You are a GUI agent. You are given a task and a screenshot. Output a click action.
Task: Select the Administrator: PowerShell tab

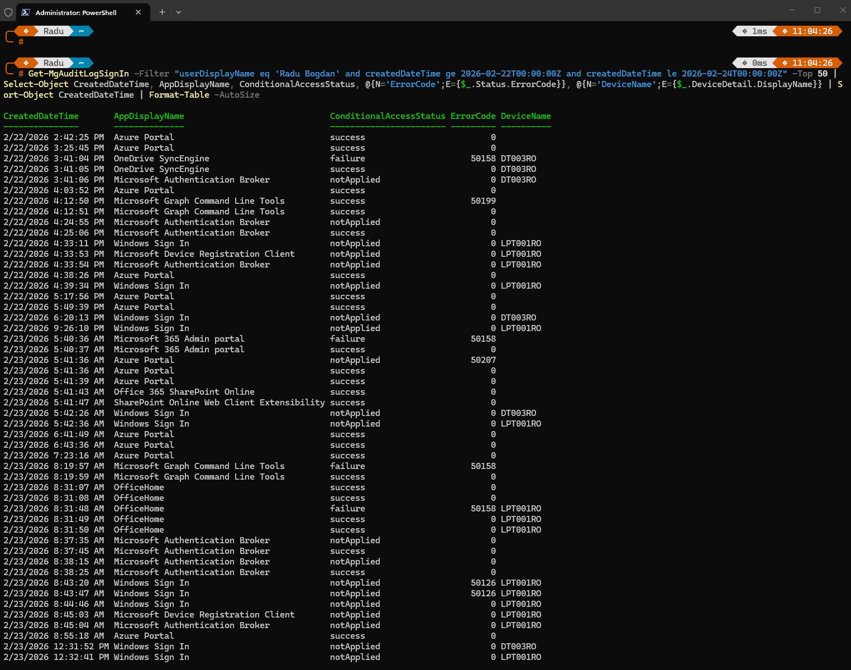[x=75, y=12]
